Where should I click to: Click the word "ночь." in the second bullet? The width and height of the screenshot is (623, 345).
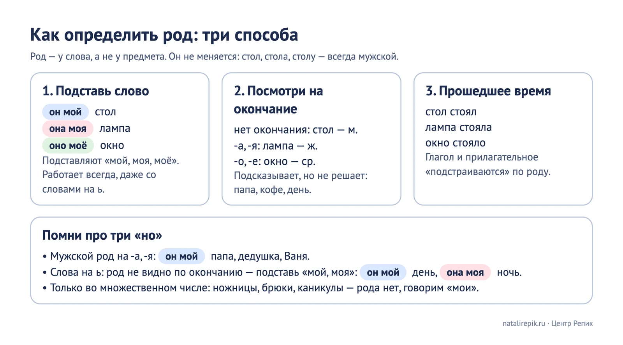pyautogui.click(x=509, y=273)
